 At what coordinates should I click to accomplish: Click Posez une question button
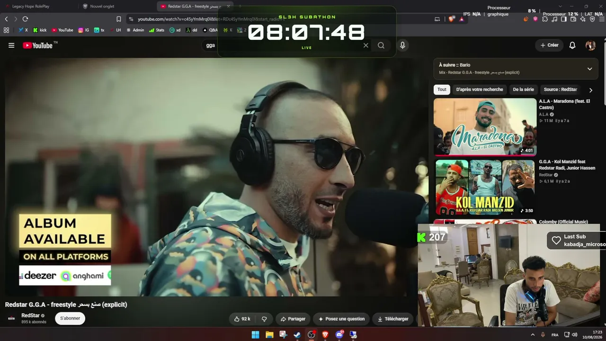coord(341,319)
